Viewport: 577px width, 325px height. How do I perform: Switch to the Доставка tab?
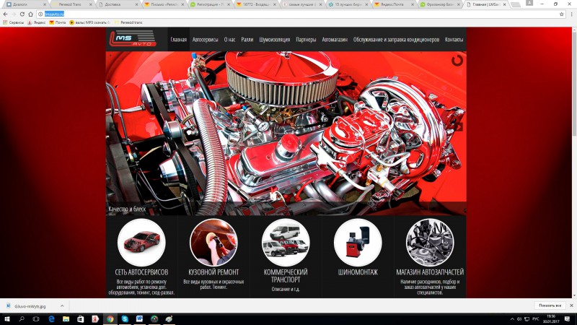(118, 4)
